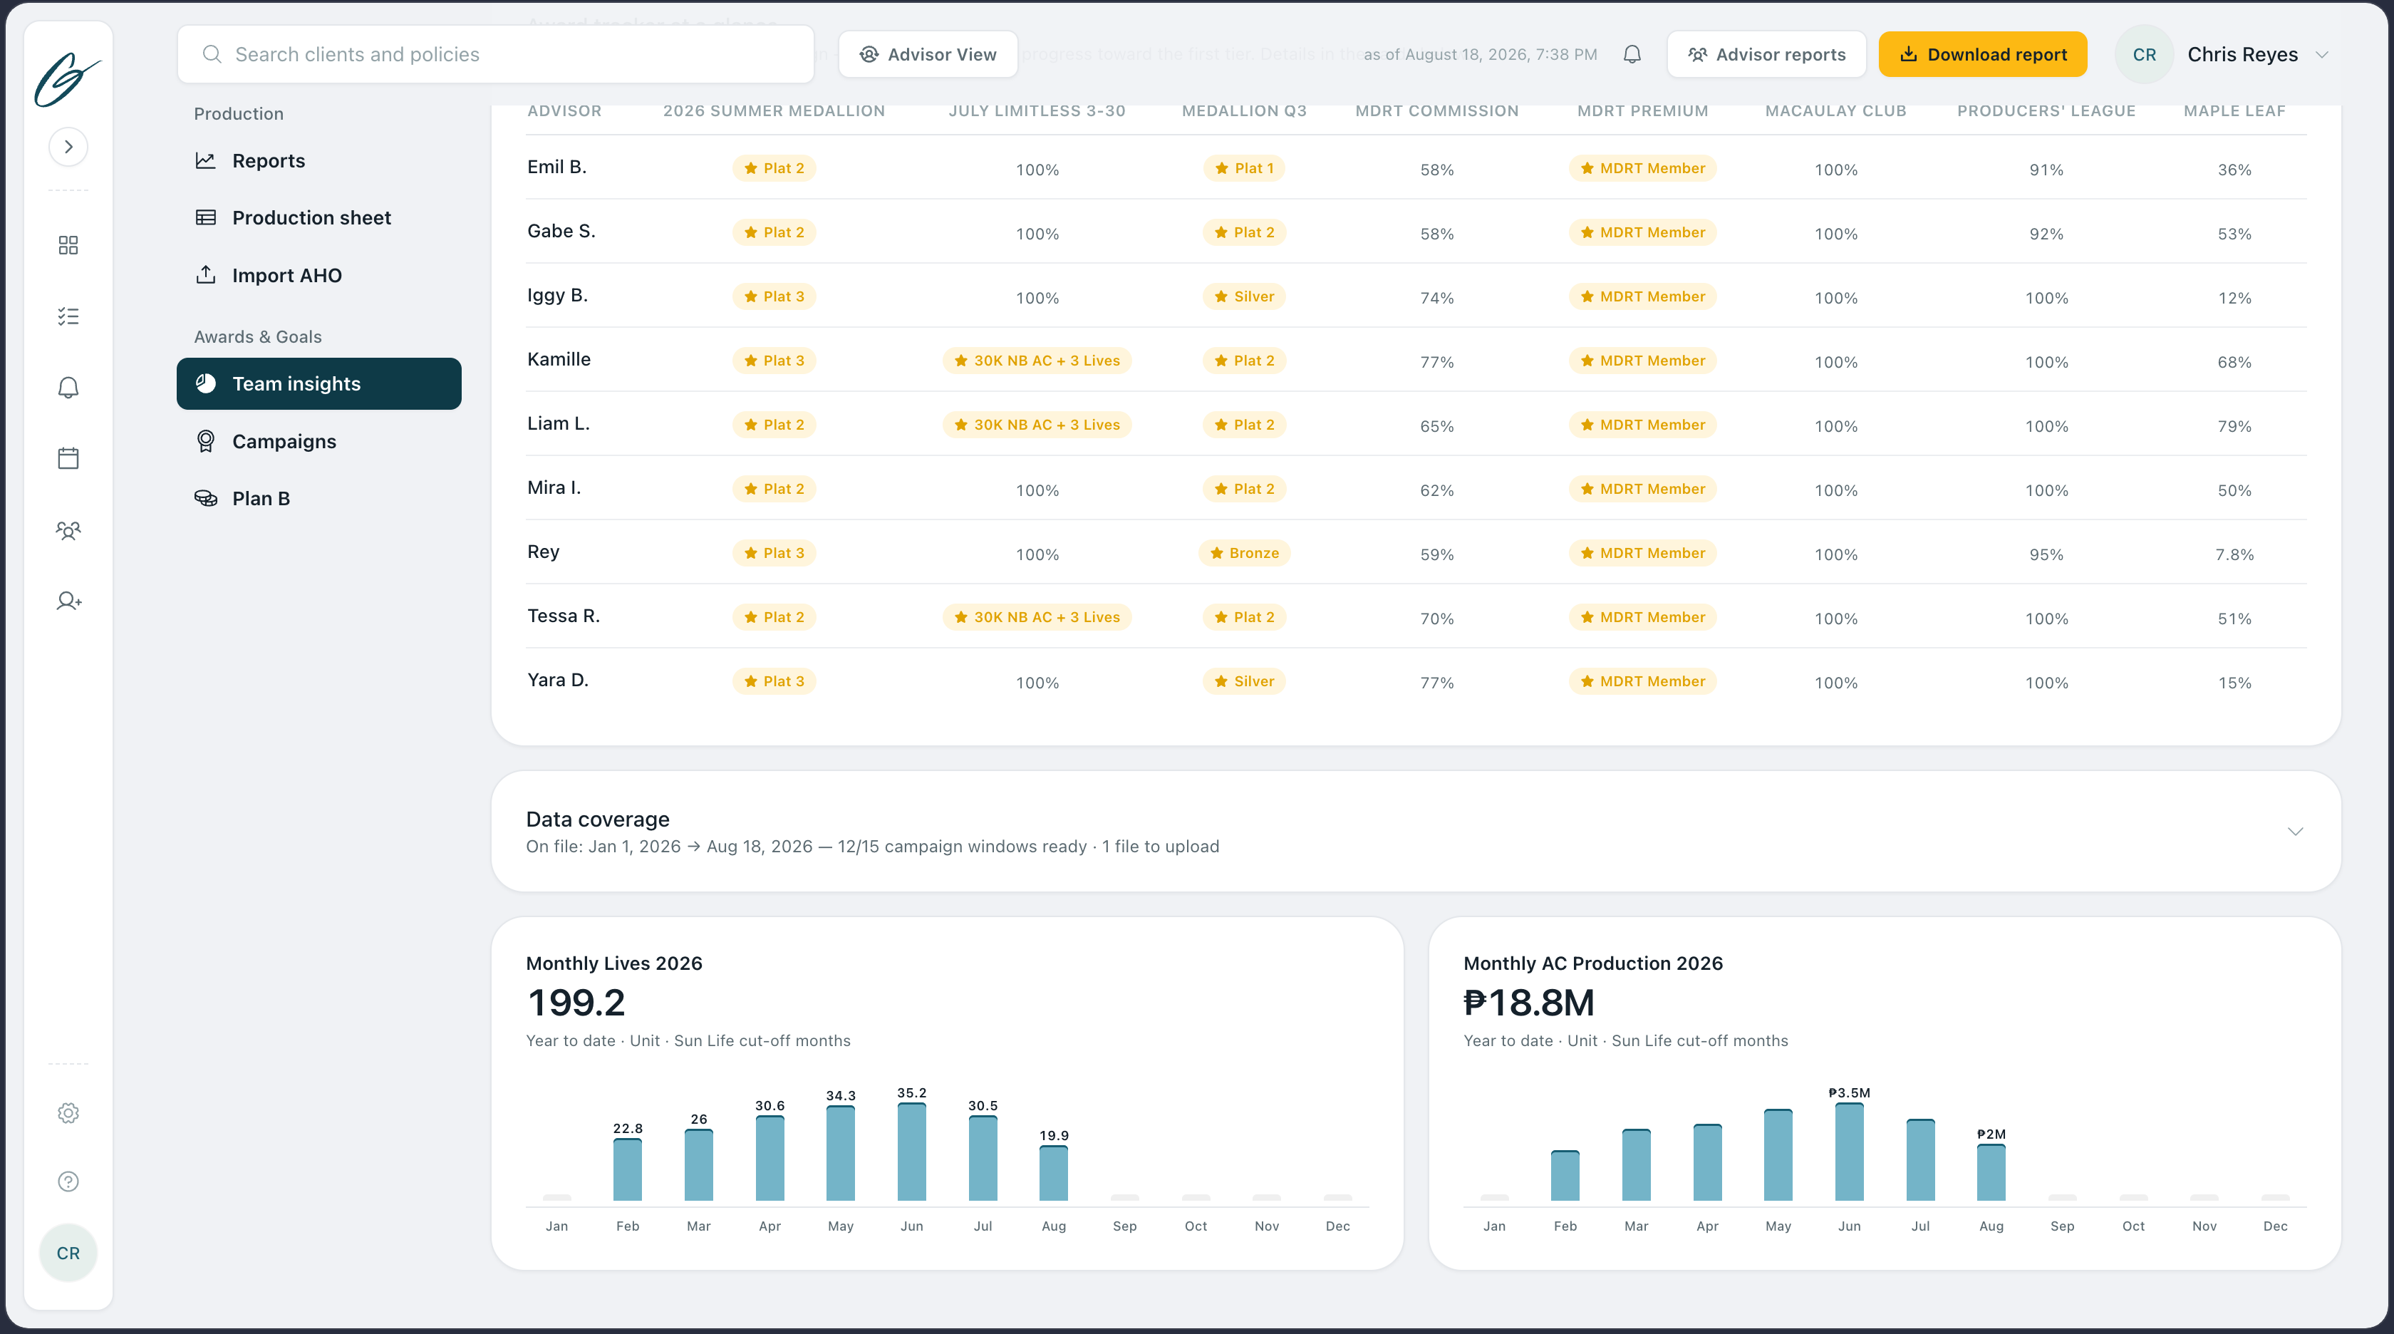This screenshot has width=2394, height=1334.
Task: Click the 2026 Summer Medallion column header
Action: 773,112
